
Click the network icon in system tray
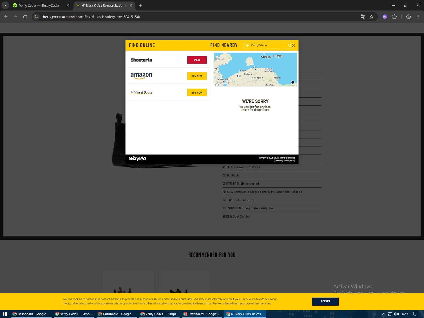390,314
